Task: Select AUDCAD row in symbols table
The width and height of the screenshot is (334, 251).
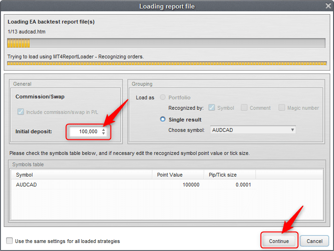Action: tap(133, 185)
